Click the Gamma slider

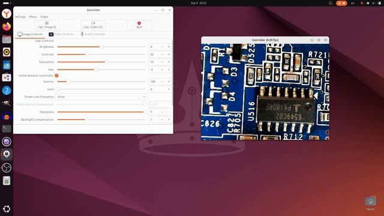(x=101, y=82)
